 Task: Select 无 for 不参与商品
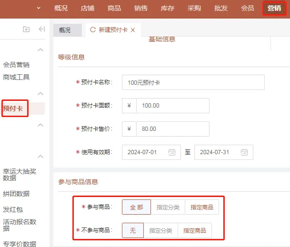133,230
